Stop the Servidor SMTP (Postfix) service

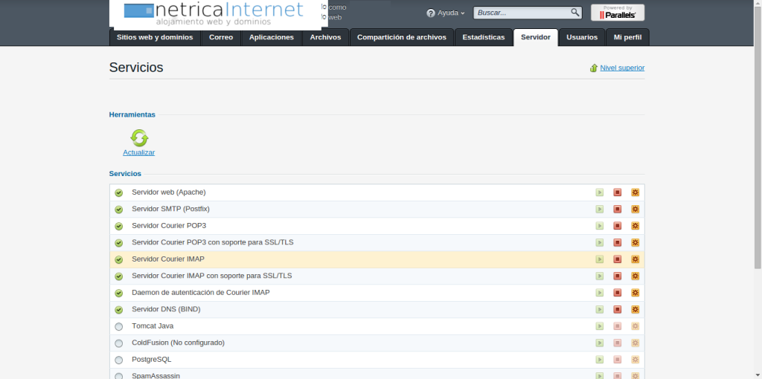tap(617, 209)
